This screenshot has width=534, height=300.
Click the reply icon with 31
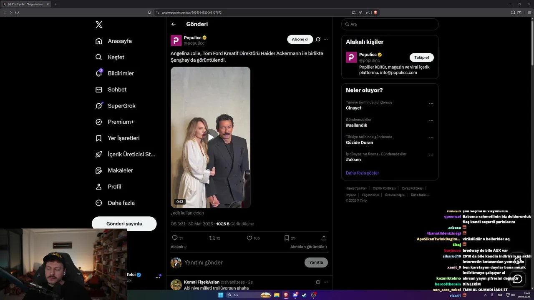(x=175, y=238)
